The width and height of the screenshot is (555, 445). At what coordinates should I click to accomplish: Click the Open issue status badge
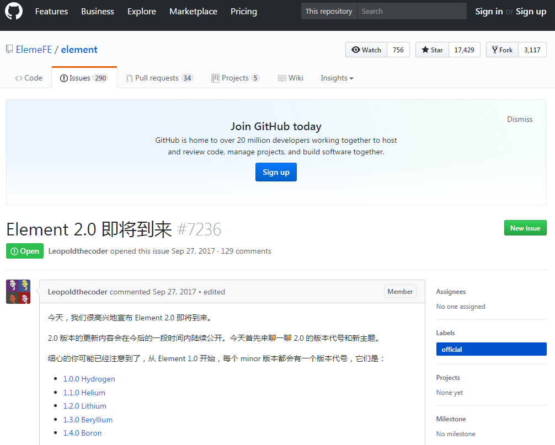[25, 251]
